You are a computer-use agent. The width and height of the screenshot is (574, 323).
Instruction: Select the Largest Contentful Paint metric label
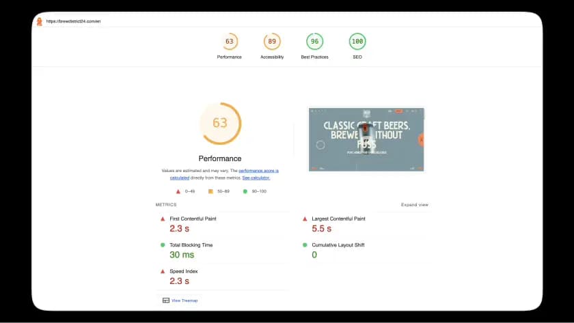tap(339, 219)
